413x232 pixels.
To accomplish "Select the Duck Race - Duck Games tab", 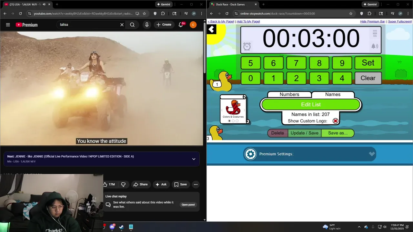I will 234,5.
